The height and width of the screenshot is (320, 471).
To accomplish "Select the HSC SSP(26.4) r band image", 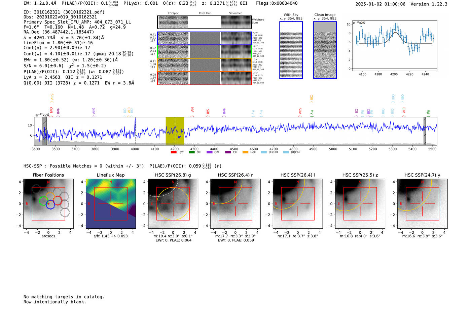I will tap(235, 204).
